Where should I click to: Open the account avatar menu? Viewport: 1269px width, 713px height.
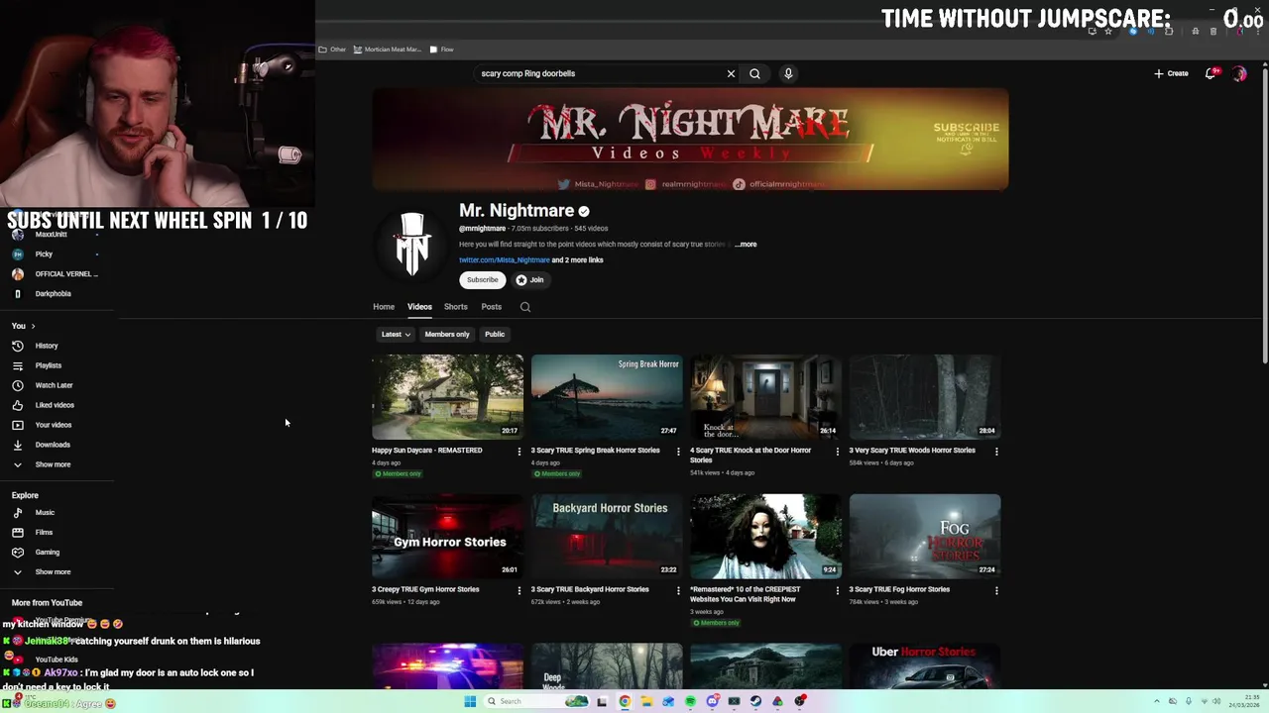[x=1239, y=73]
